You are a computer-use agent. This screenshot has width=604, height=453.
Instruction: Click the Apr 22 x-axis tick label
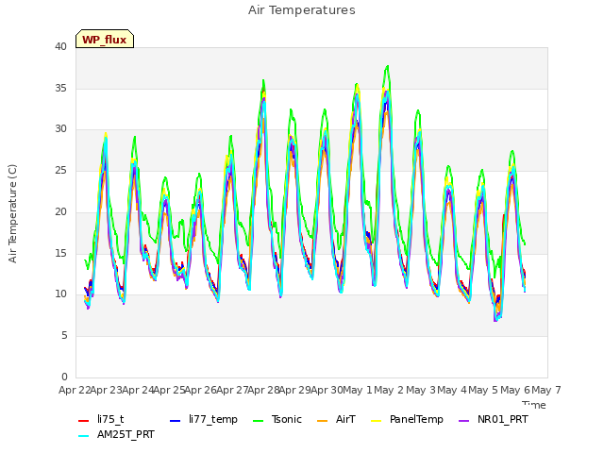tap(75, 390)
